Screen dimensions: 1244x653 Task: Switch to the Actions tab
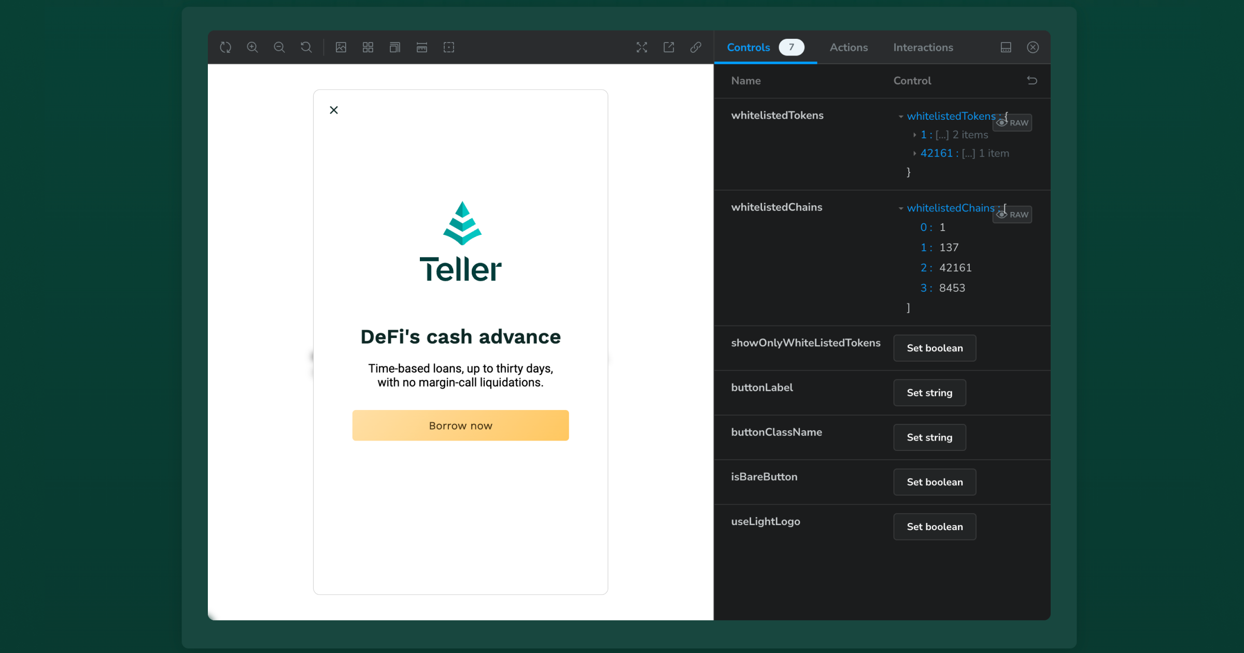[x=849, y=47]
